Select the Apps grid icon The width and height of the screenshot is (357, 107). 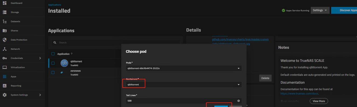[x=5, y=77]
